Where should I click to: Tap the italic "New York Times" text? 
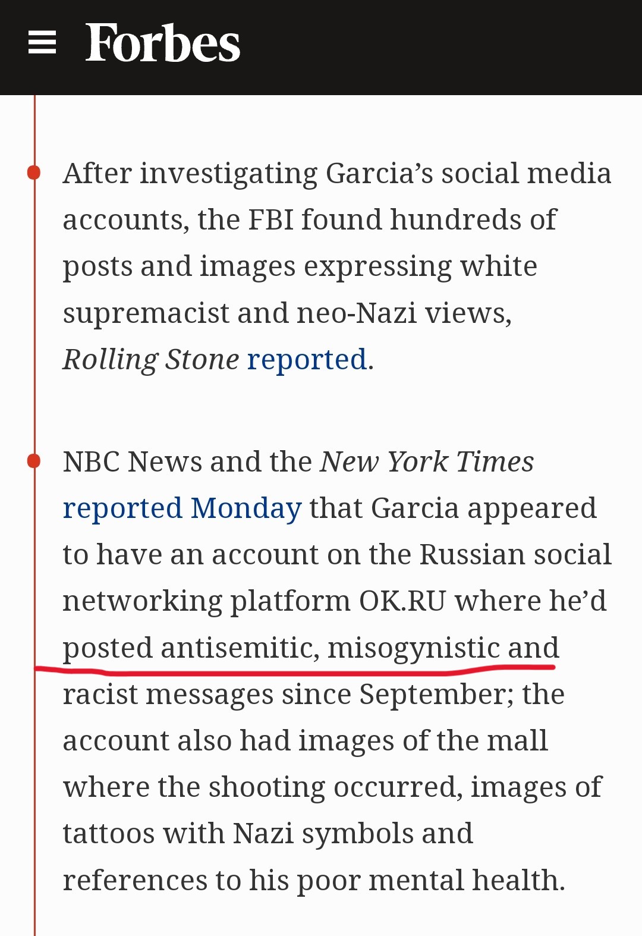[427, 462]
